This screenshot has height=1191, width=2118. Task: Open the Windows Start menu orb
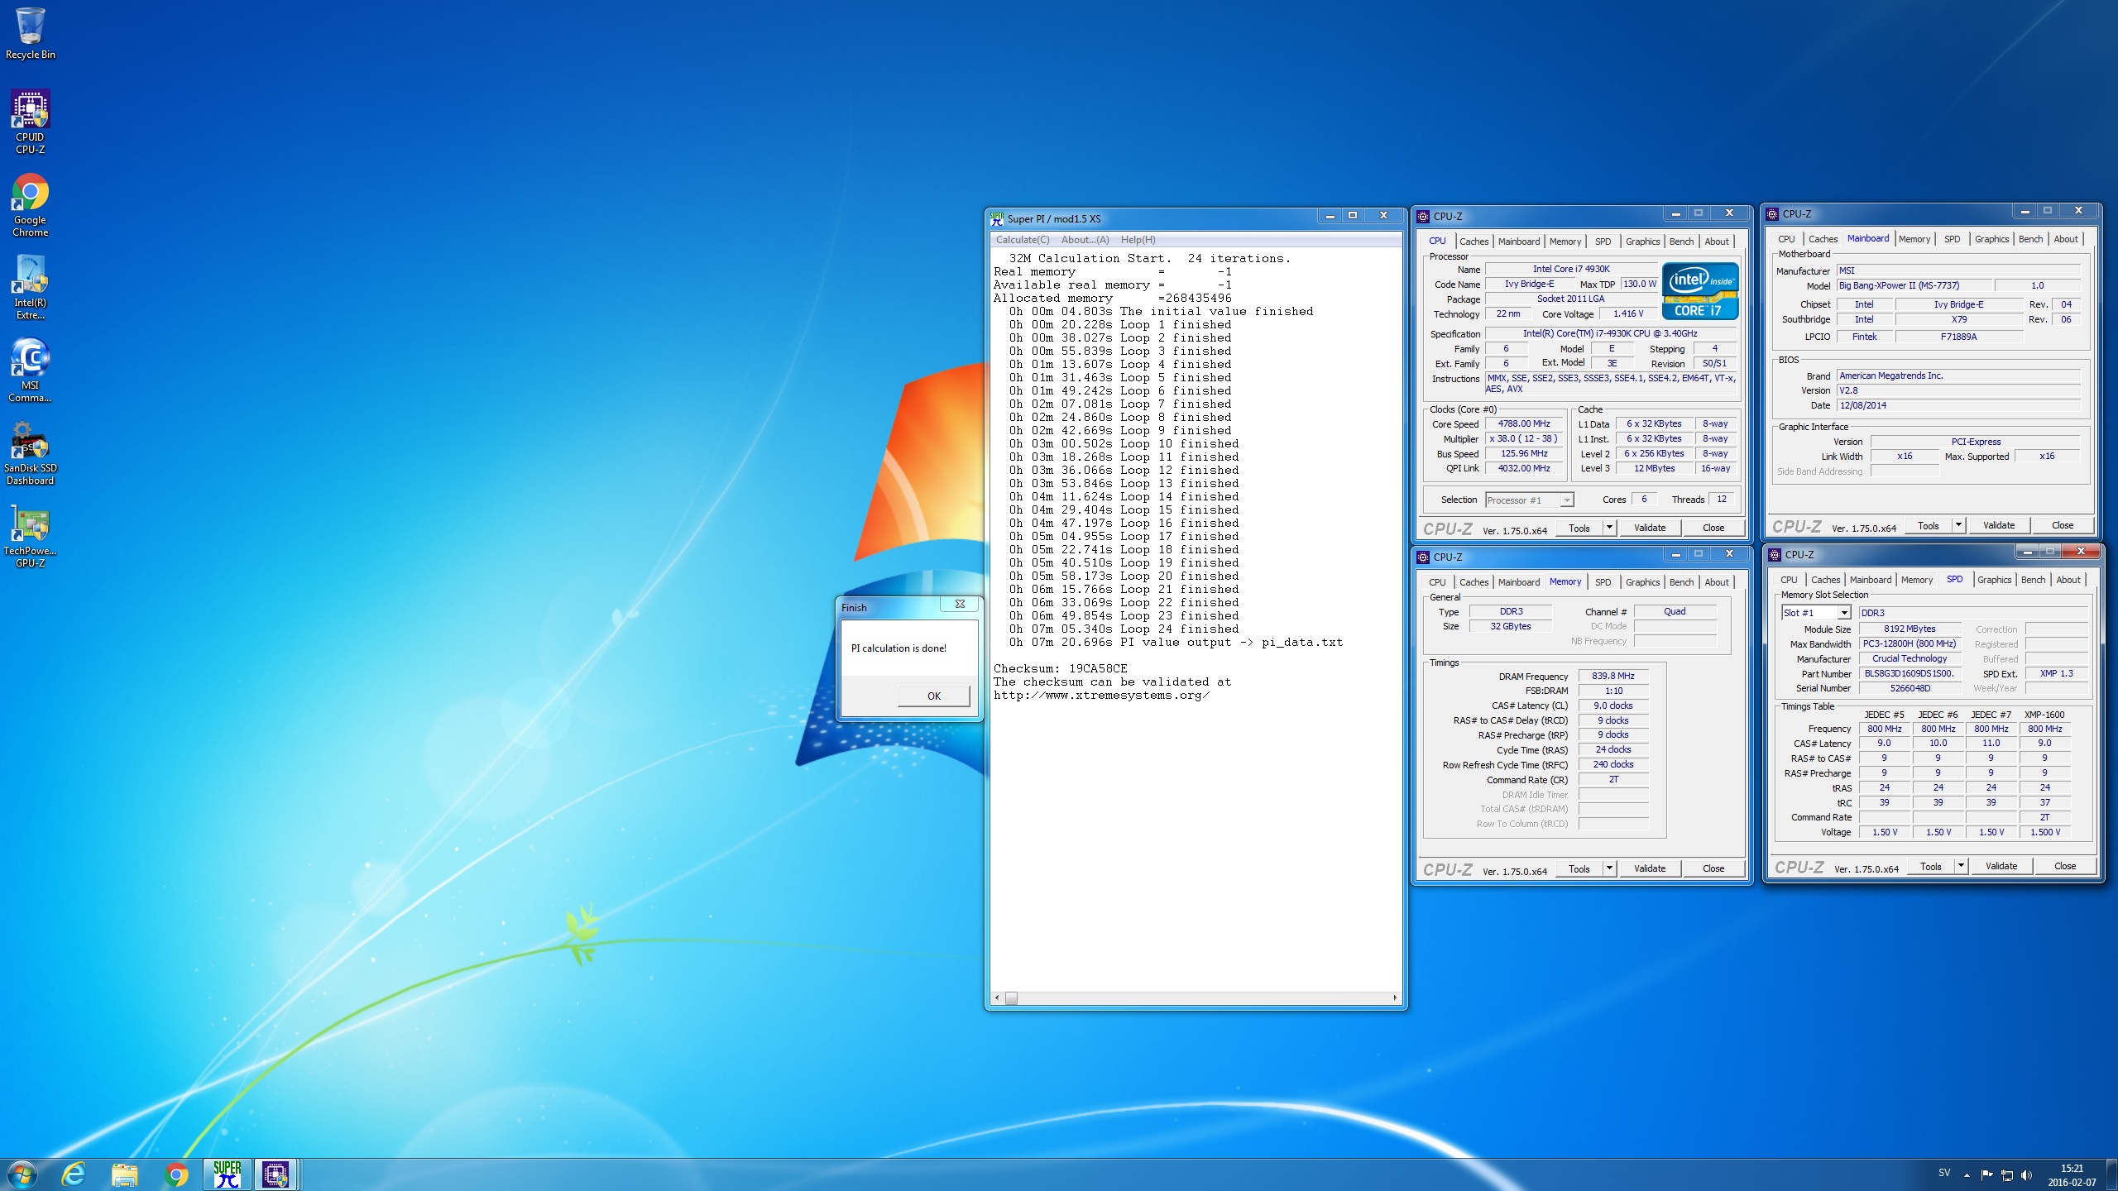22,1174
